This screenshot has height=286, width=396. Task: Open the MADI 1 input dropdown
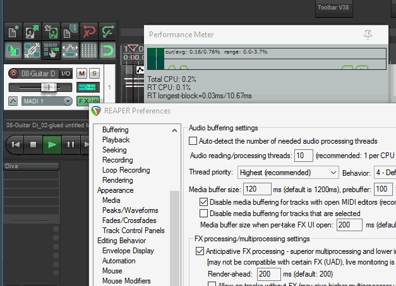(47, 101)
